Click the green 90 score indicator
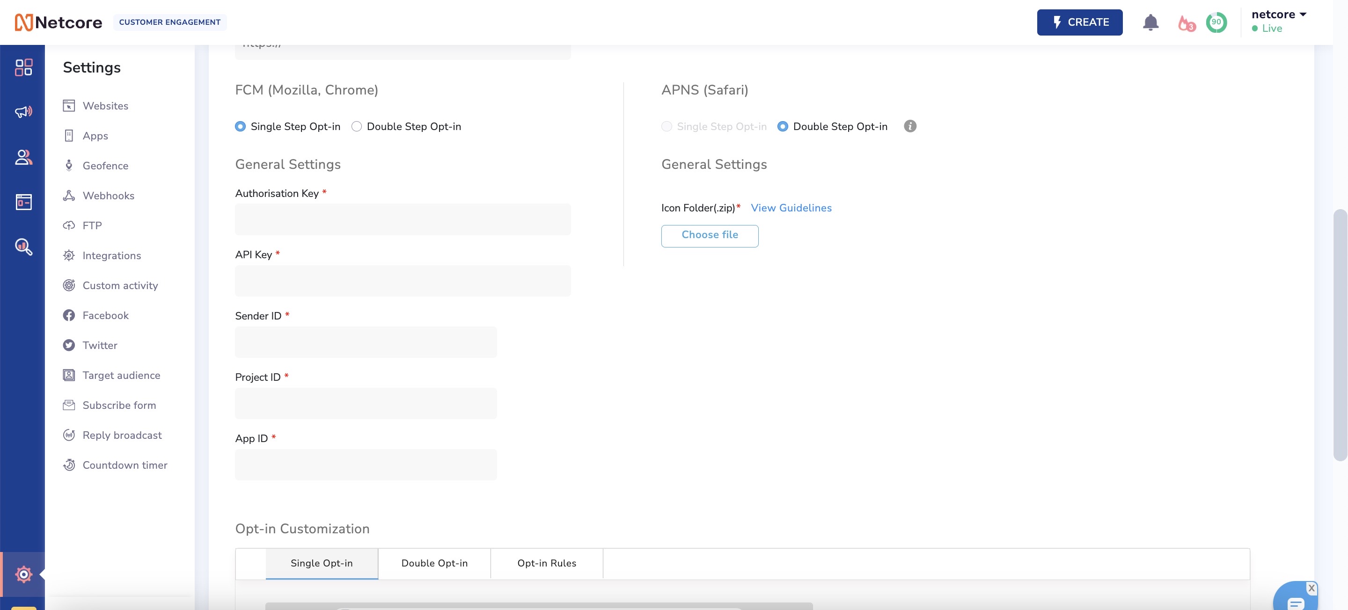This screenshot has width=1348, height=610. click(1216, 22)
